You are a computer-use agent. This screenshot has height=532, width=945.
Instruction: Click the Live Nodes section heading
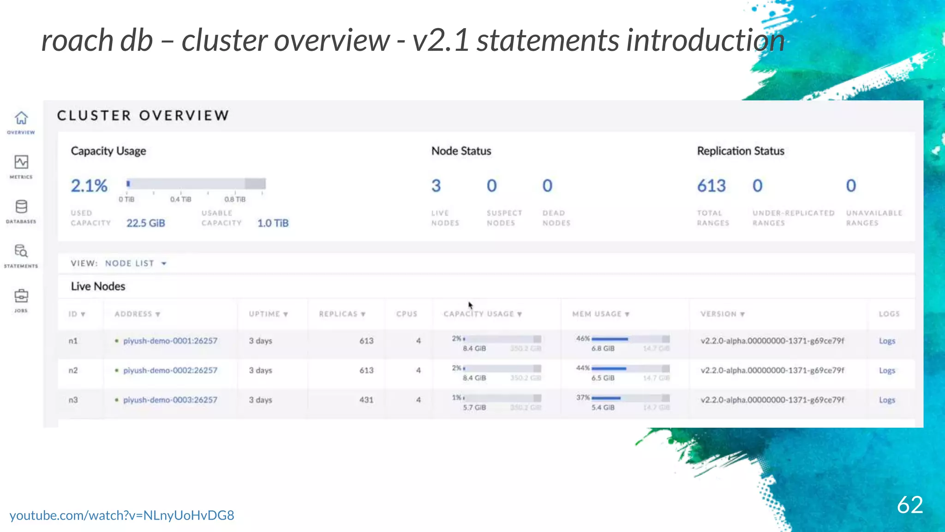[98, 286]
